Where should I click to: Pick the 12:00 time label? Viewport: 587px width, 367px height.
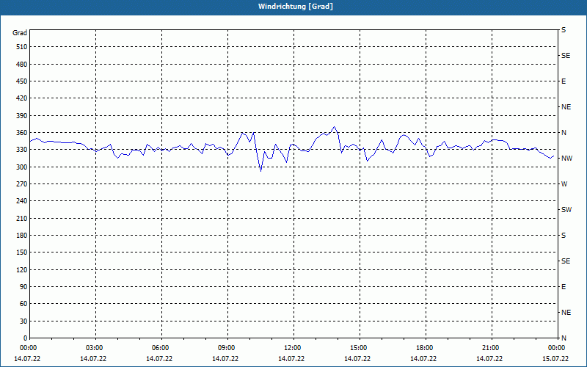coord(293,348)
